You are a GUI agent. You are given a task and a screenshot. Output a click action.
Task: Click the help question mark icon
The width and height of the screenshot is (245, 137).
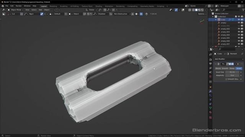[146, 14]
